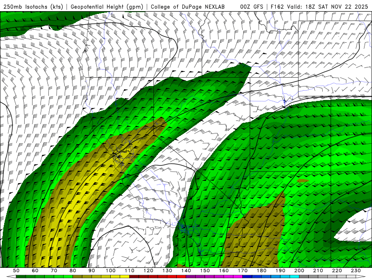Click the darkest green swatch below '50'

(20, 276)
